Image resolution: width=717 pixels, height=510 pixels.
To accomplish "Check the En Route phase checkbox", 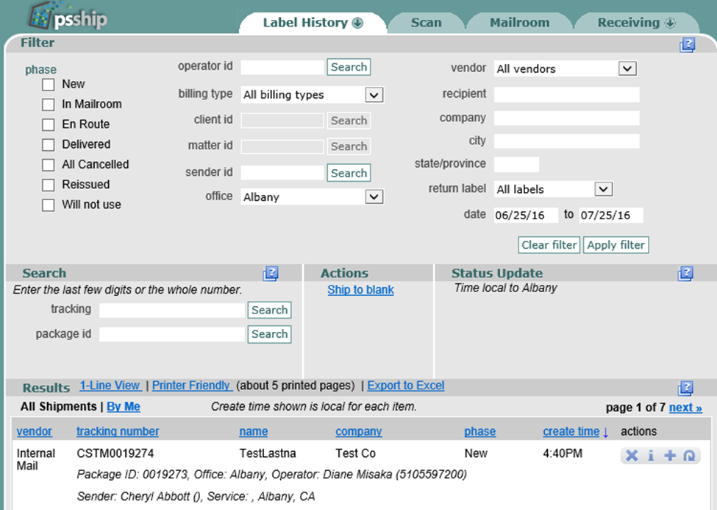I will click(x=48, y=125).
